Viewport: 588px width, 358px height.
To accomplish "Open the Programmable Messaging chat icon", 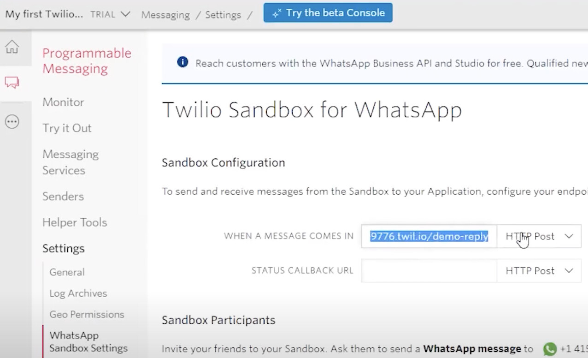I will [x=12, y=83].
